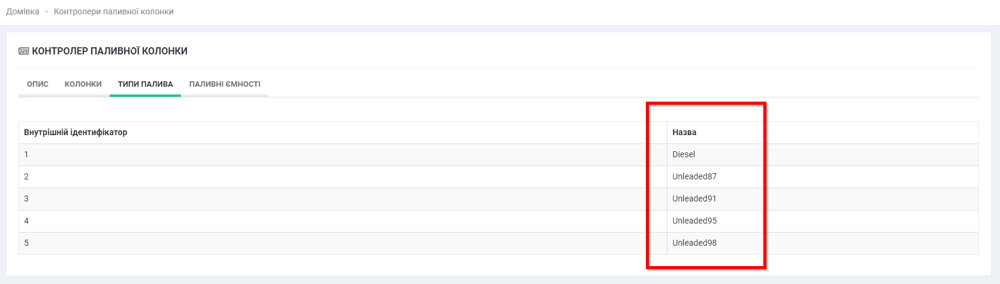The height and width of the screenshot is (284, 1000).
Task: Choose the Unleaded95 table cell
Action: pos(694,221)
